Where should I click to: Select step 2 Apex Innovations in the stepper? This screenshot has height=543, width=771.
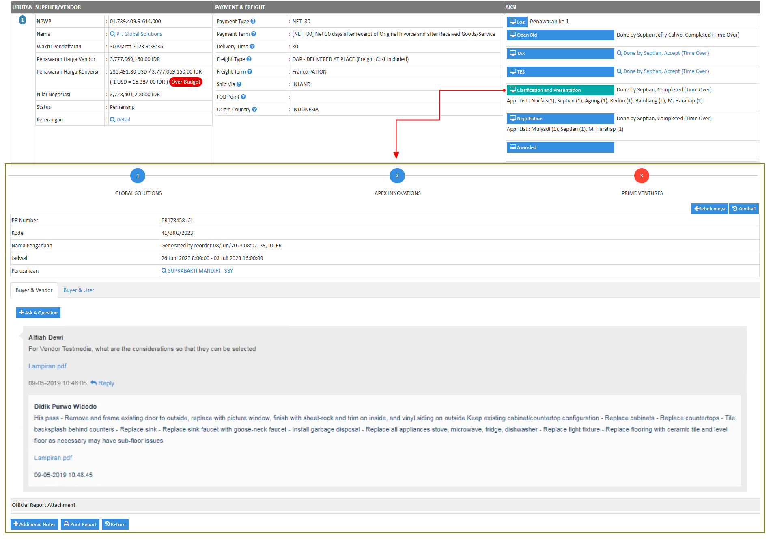point(397,175)
